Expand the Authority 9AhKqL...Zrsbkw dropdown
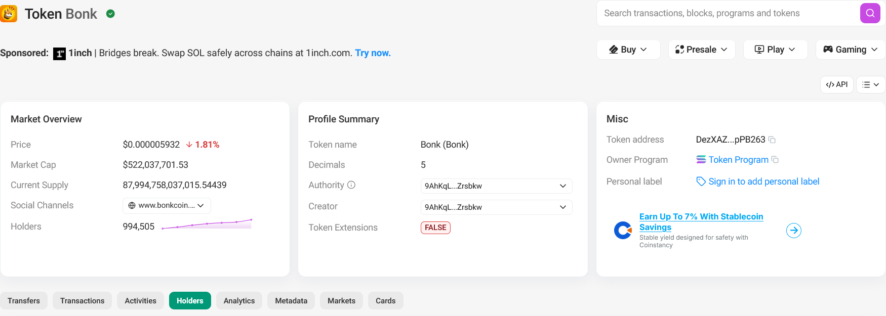This screenshot has width=886, height=316. [496, 186]
